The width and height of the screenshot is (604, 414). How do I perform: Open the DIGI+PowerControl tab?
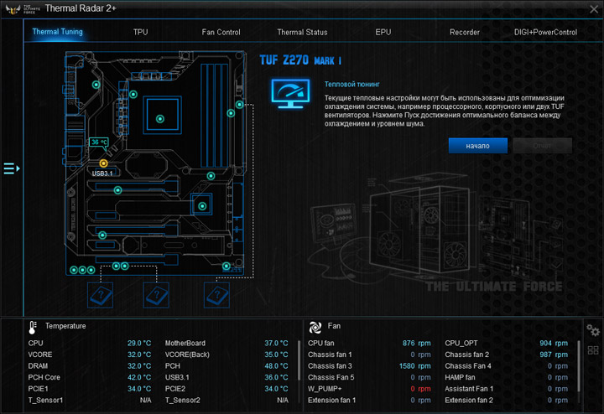point(545,33)
